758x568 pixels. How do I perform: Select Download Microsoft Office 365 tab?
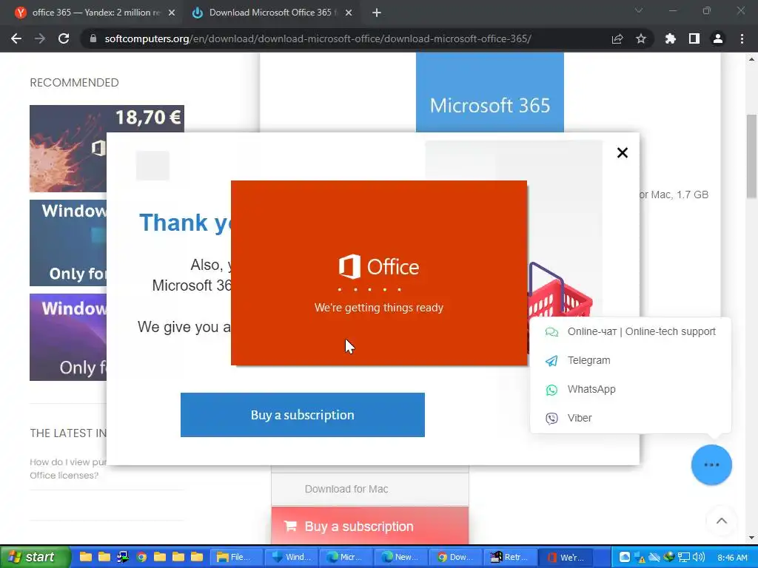tap(271, 13)
